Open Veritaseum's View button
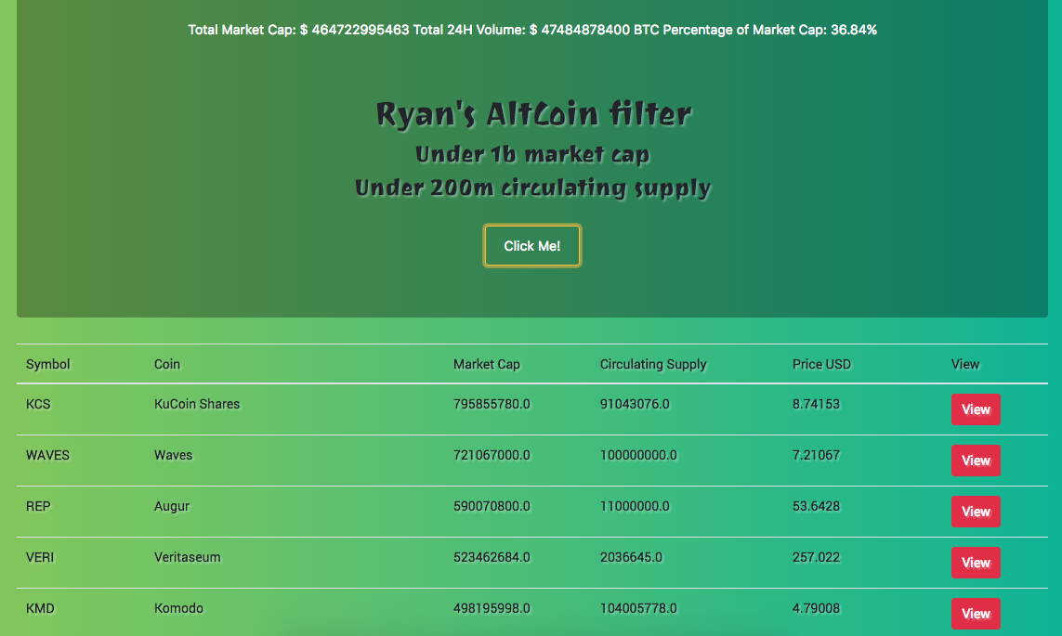This screenshot has height=636, width=1062. click(x=976, y=563)
